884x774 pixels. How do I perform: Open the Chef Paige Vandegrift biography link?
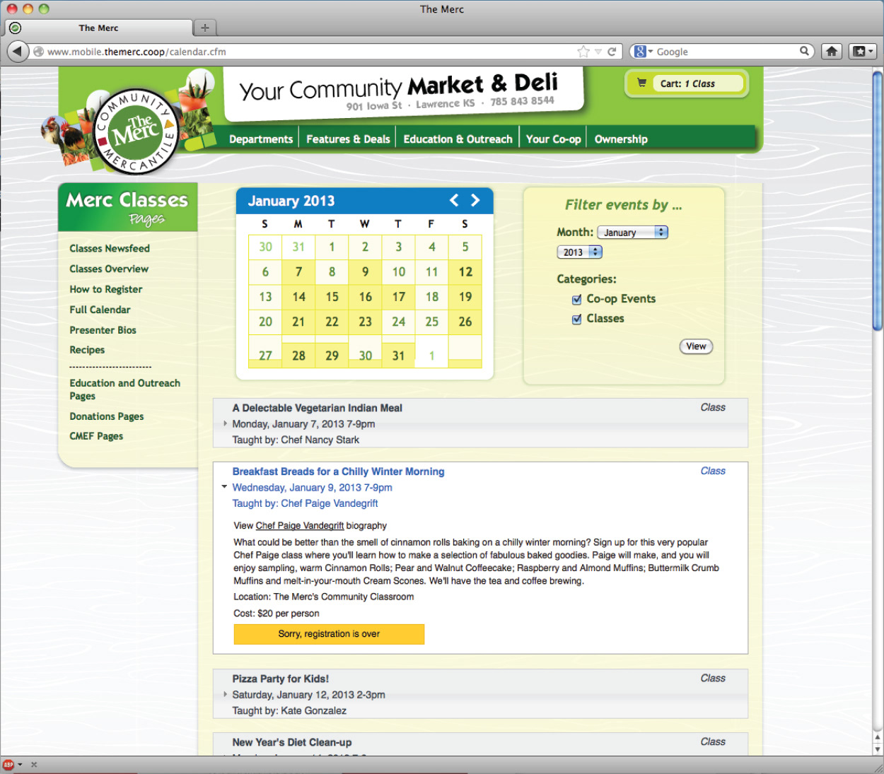click(300, 526)
